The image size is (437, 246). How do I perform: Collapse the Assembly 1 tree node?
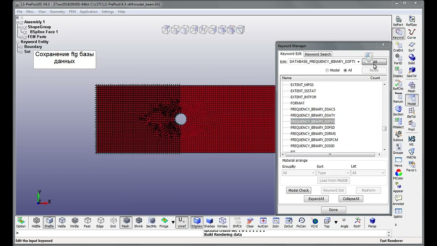tap(18, 22)
